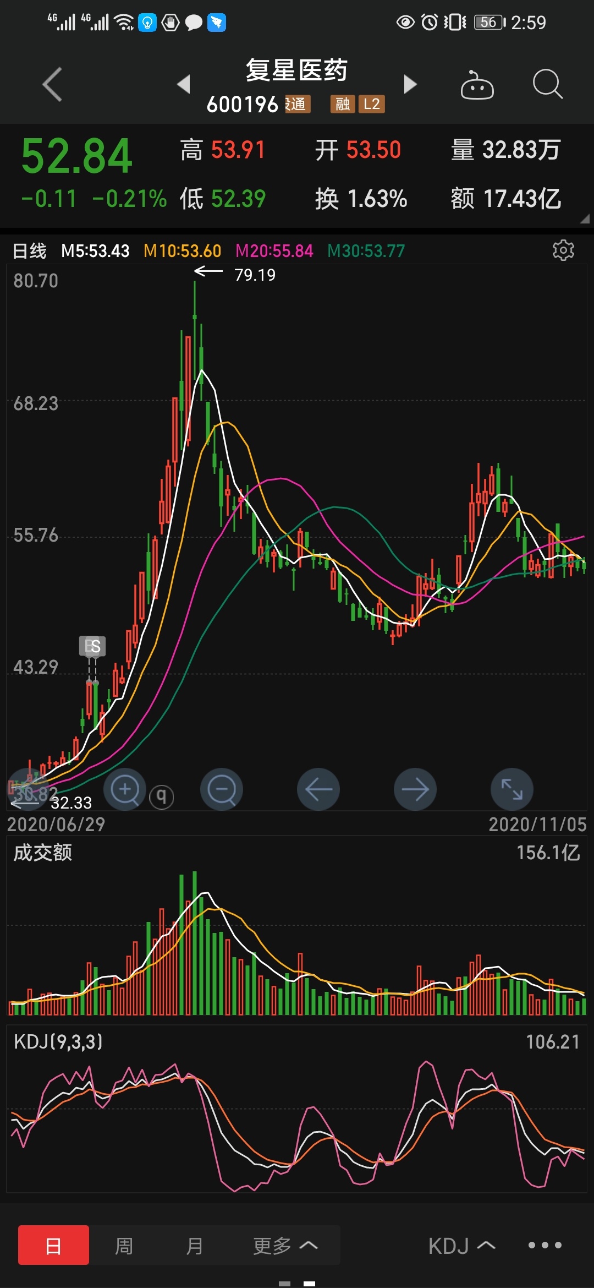Tap the small 'q' circle icon
This screenshot has width=594, height=1288.
tap(162, 796)
